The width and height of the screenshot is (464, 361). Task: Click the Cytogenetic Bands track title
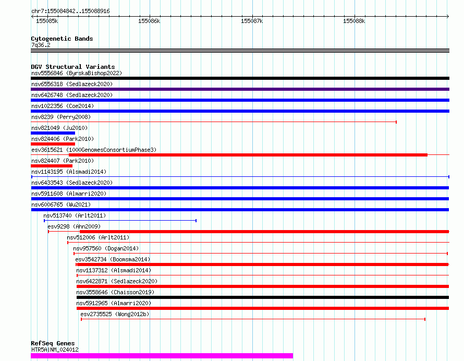tap(62, 39)
